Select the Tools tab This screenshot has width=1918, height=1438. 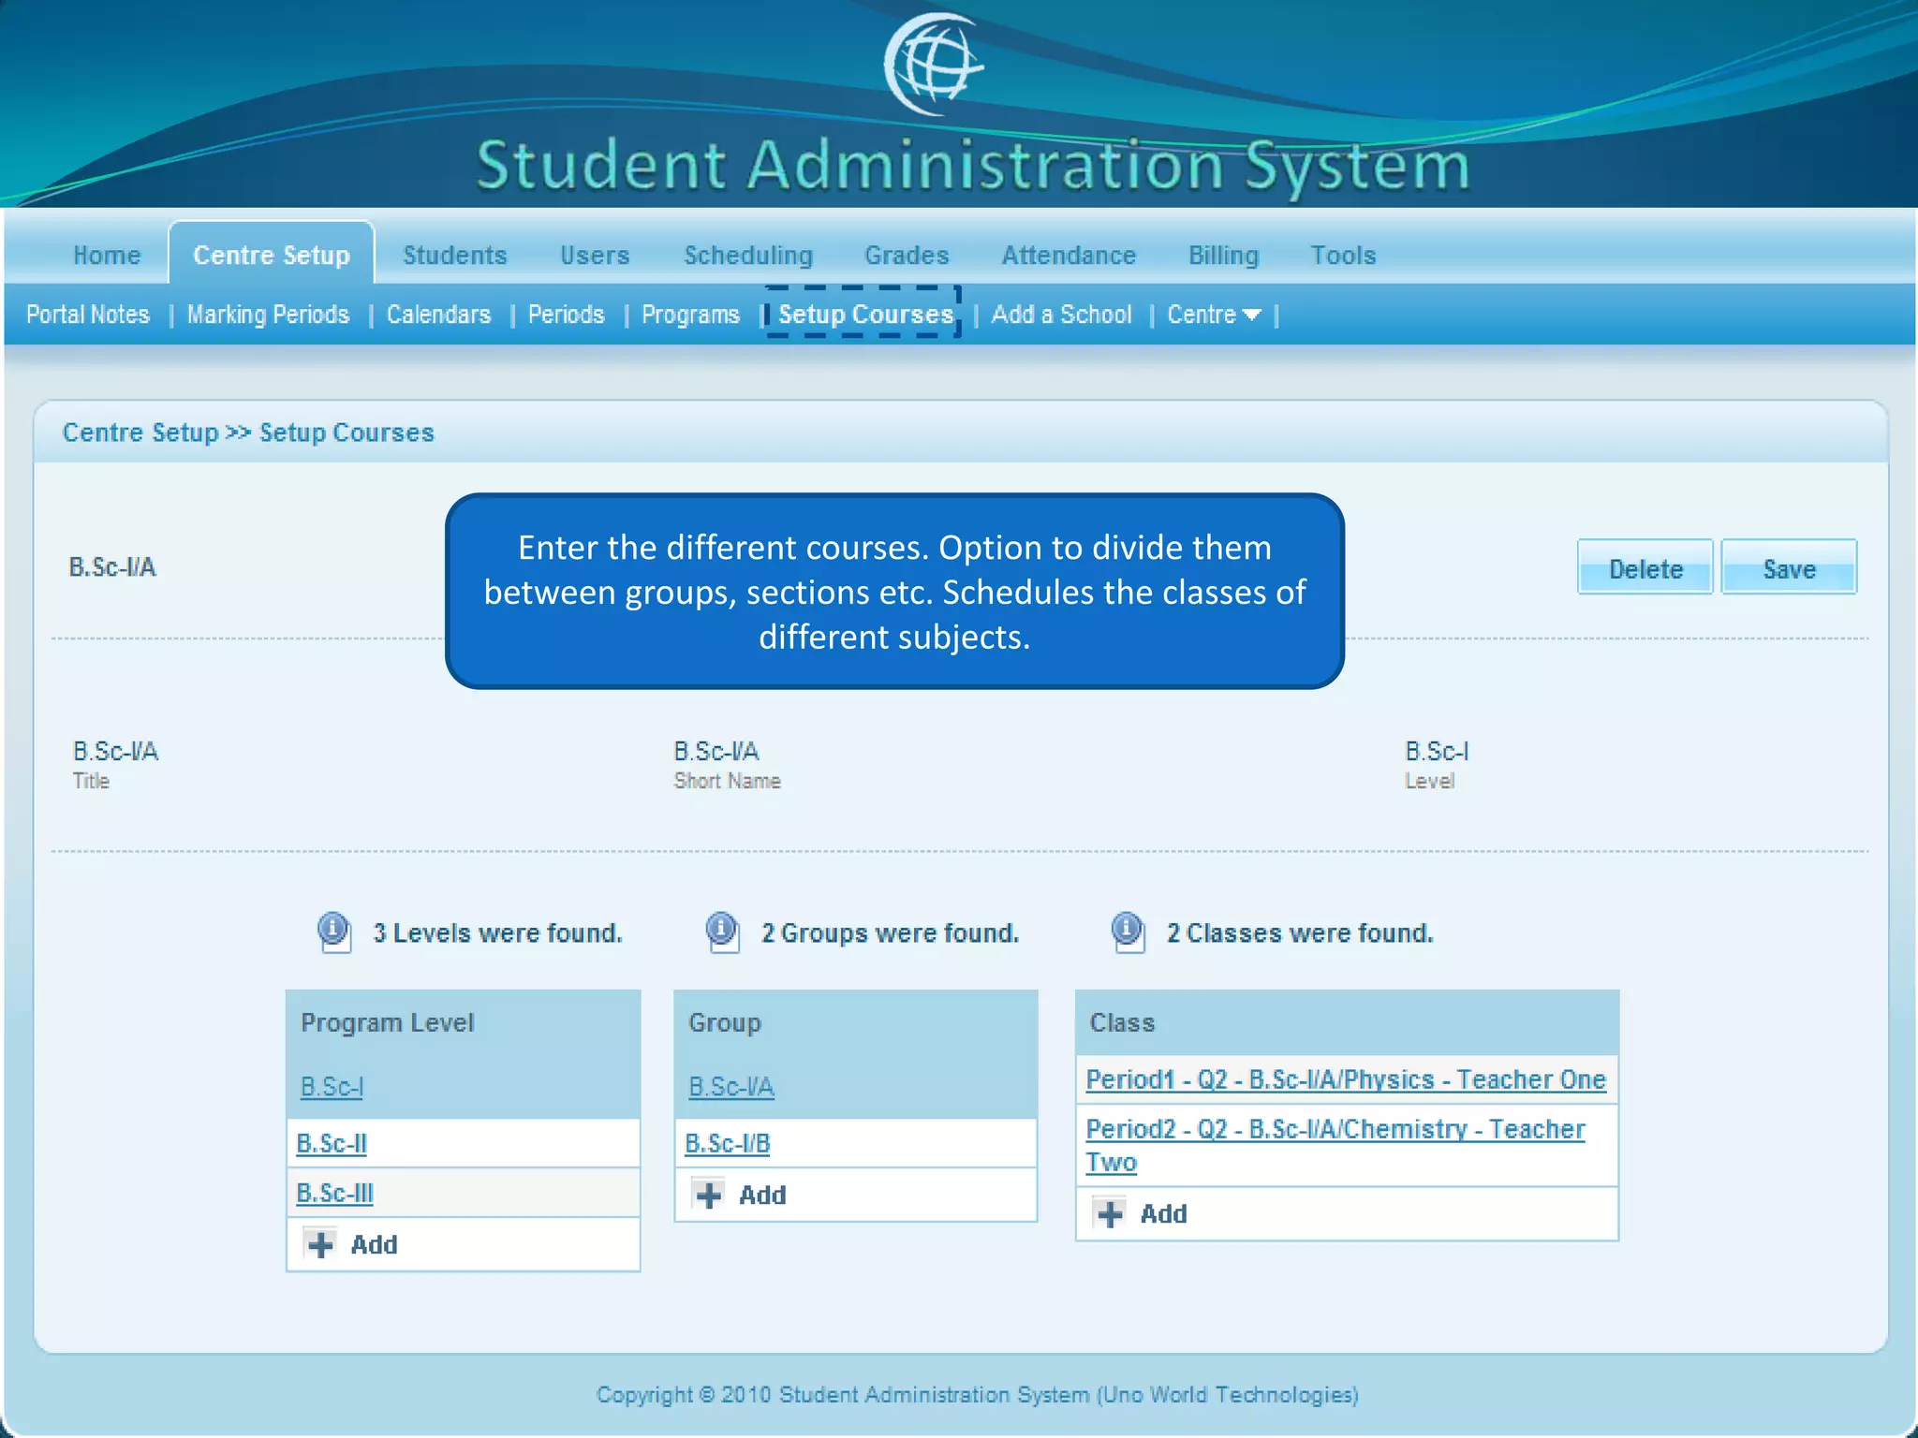[x=1343, y=255]
